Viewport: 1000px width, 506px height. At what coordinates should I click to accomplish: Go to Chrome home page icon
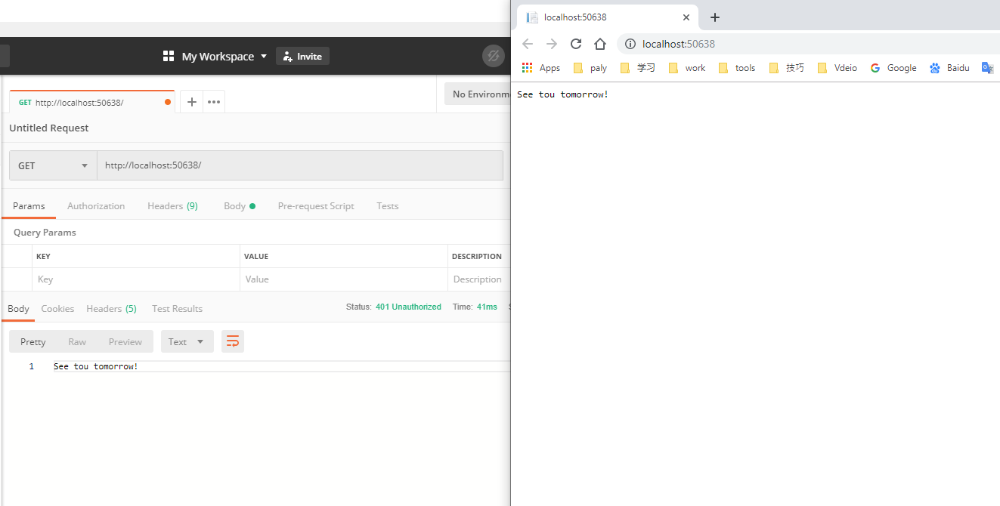point(600,44)
